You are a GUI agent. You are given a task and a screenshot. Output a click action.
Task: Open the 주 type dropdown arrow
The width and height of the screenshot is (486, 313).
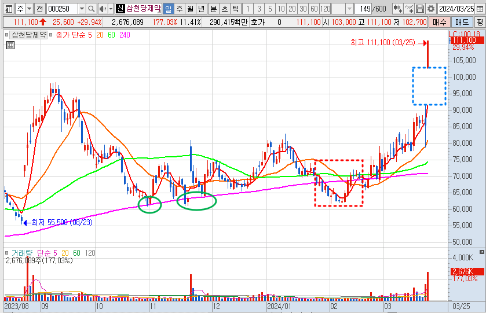pos(30,9)
